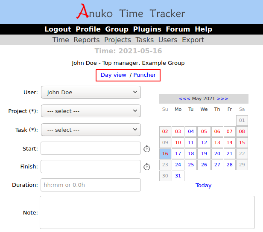Select May 04 in the calendar
Screen dimensions: 263x232
click(x=191, y=131)
